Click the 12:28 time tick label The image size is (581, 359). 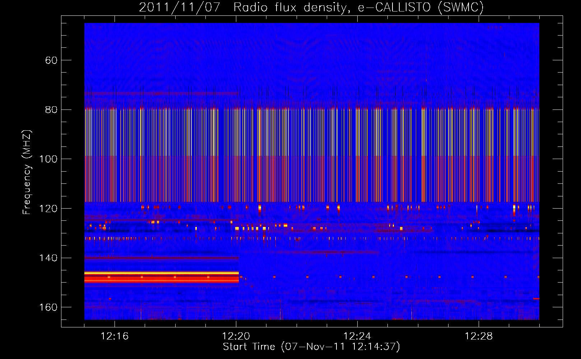coord(479,336)
